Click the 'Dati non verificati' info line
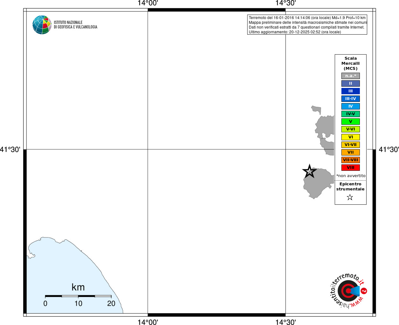The height and width of the screenshot is (325, 399). pyautogui.click(x=306, y=27)
